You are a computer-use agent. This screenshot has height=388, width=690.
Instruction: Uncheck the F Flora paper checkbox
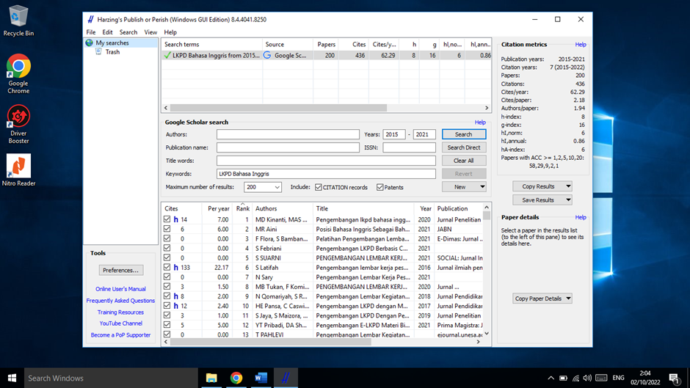(167, 238)
